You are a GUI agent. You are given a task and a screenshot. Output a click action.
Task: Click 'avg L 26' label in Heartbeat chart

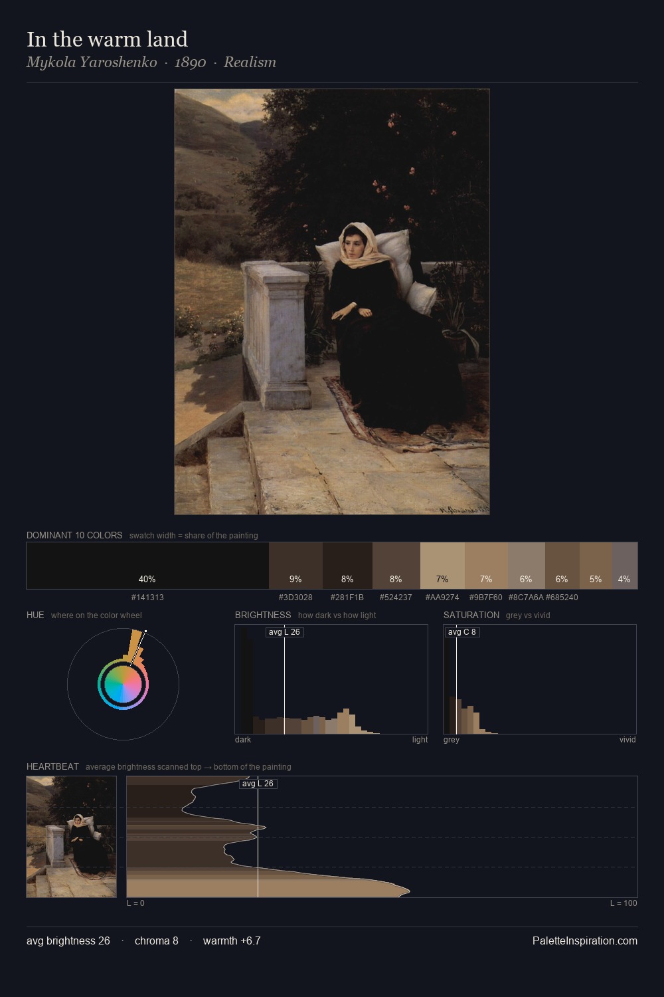(x=258, y=784)
